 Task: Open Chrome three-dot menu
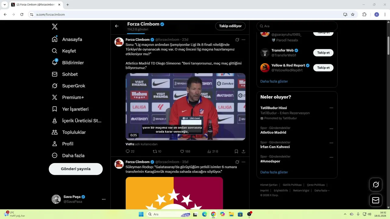[385, 14]
